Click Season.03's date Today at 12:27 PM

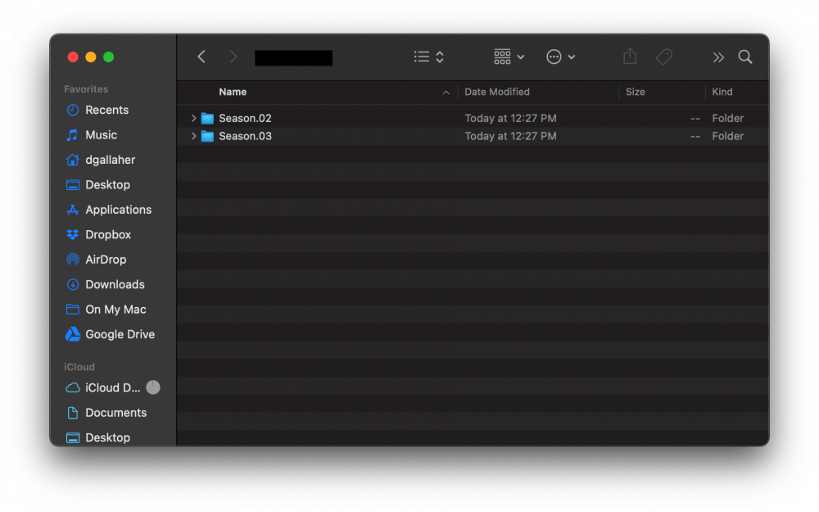click(x=510, y=136)
